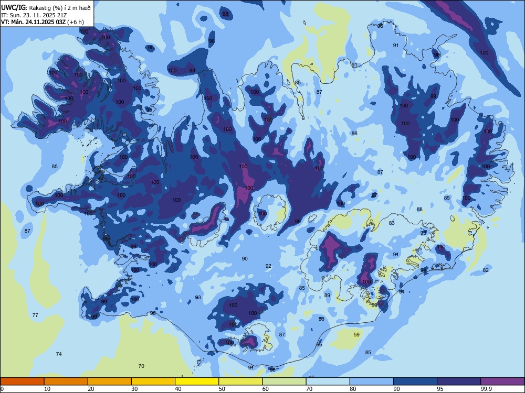Choose the map value 89
The image size is (525, 393).
tap(327, 295)
